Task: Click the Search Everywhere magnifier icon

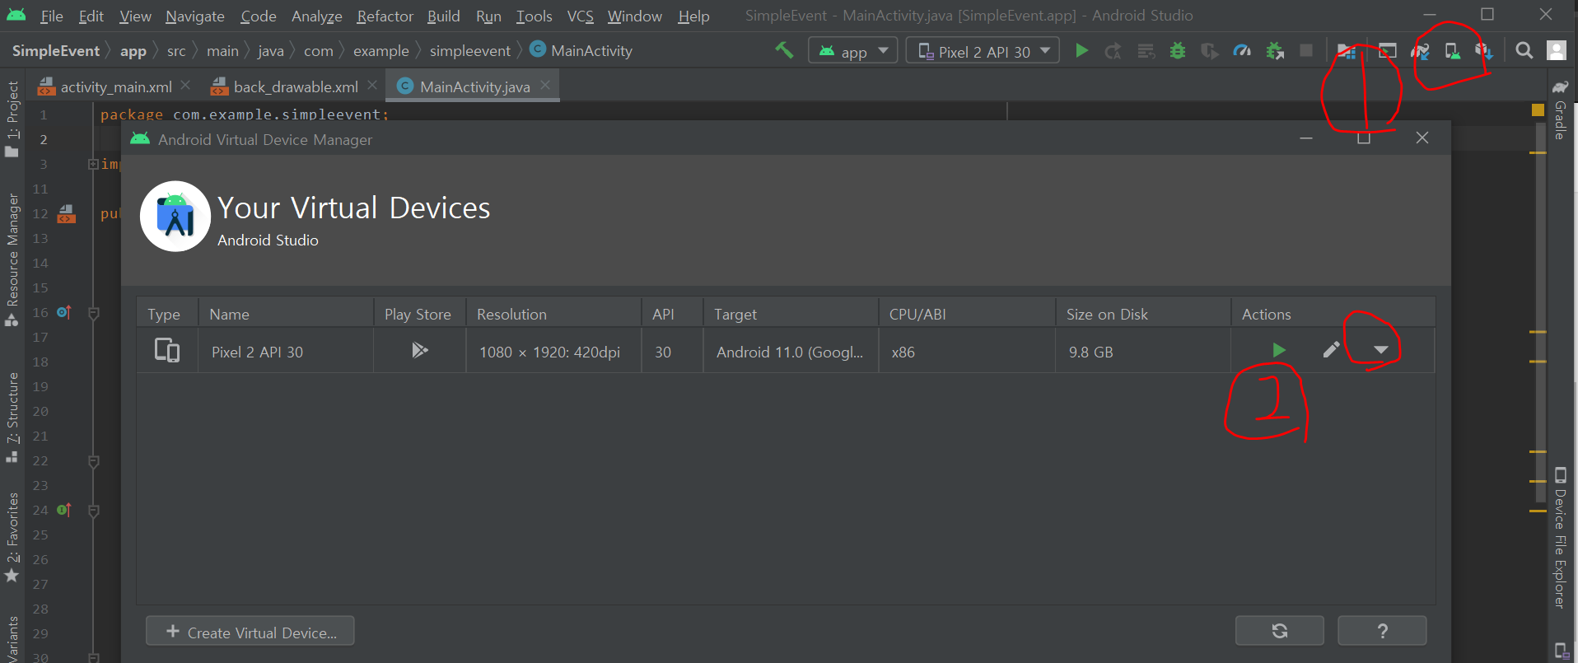Action: (x=1524, y=51)
